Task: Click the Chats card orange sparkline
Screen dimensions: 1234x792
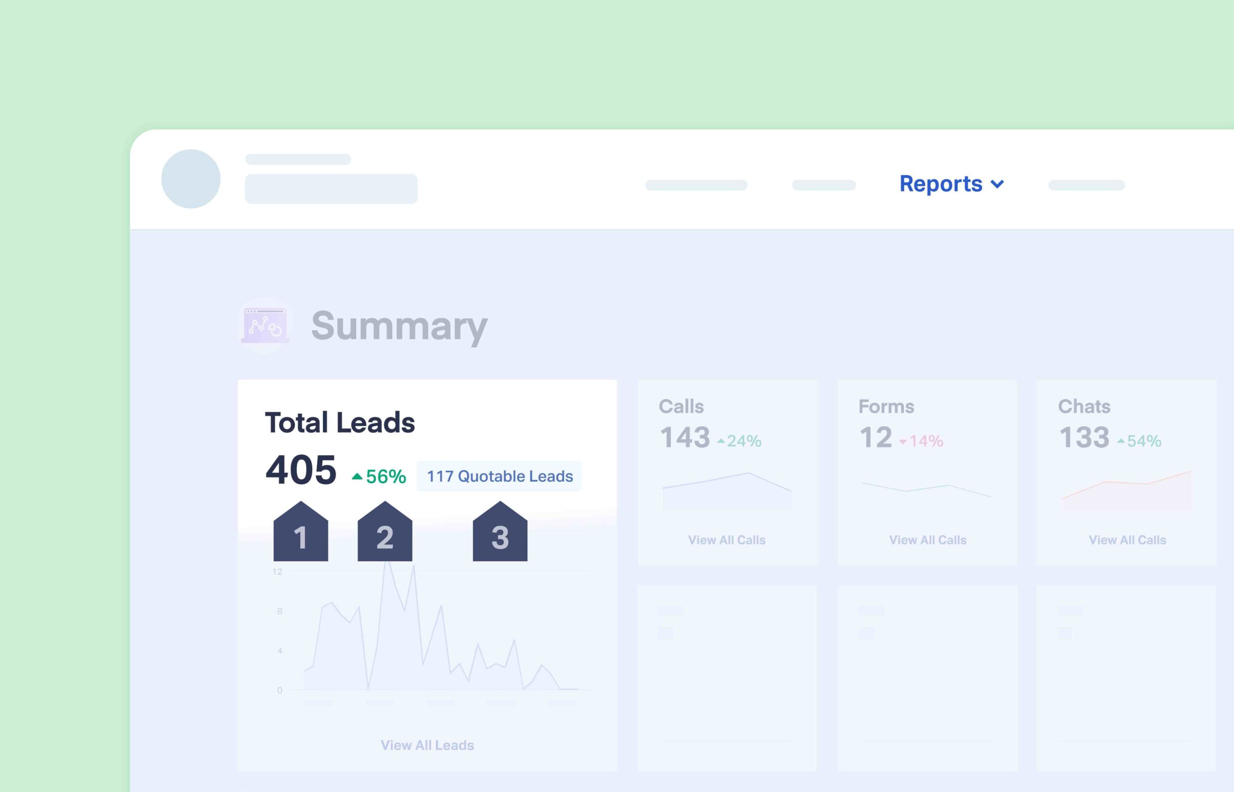Action: (x=1127, y=489)
